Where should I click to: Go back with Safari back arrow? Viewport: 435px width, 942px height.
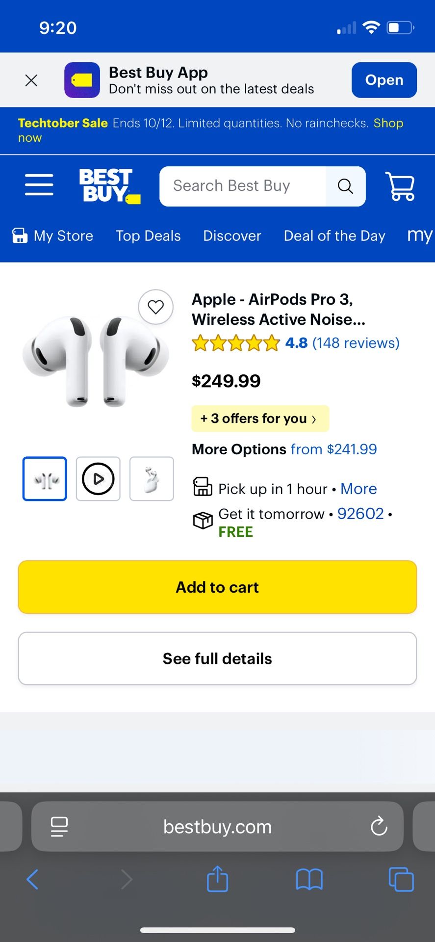(x=32, y=879)
